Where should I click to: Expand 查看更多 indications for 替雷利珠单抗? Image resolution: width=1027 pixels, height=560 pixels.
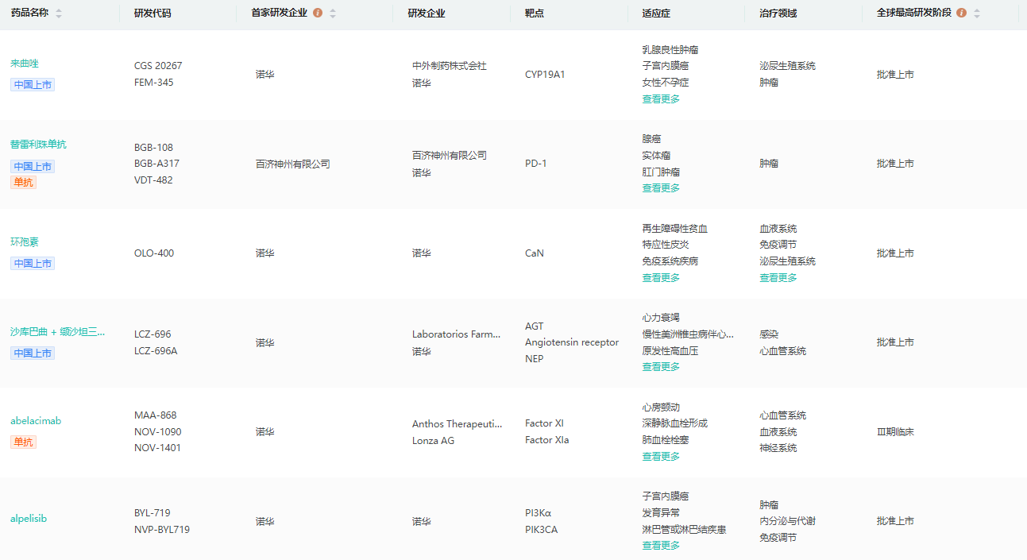tap(661, 188)
